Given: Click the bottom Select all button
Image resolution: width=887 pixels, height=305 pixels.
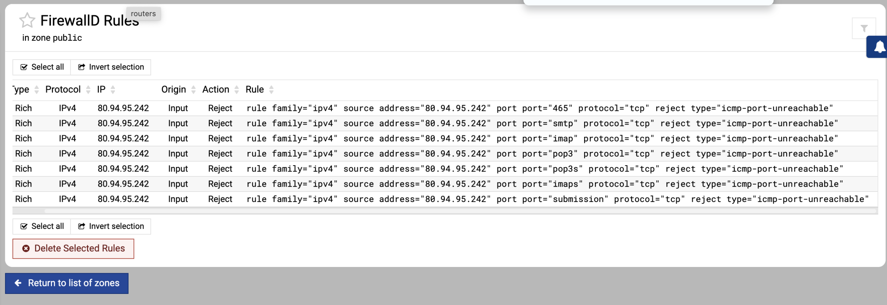Looking at the screenshot, I should pos(42,226).
